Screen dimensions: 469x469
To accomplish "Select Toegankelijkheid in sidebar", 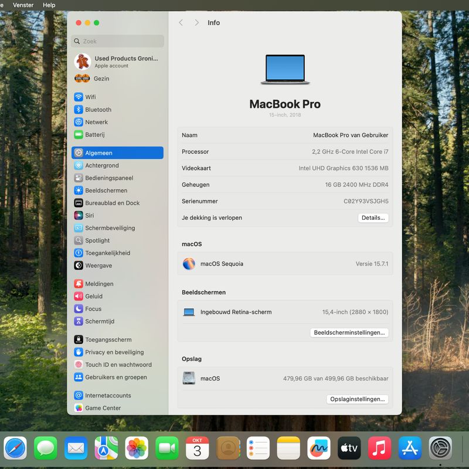I will point(107,253).
